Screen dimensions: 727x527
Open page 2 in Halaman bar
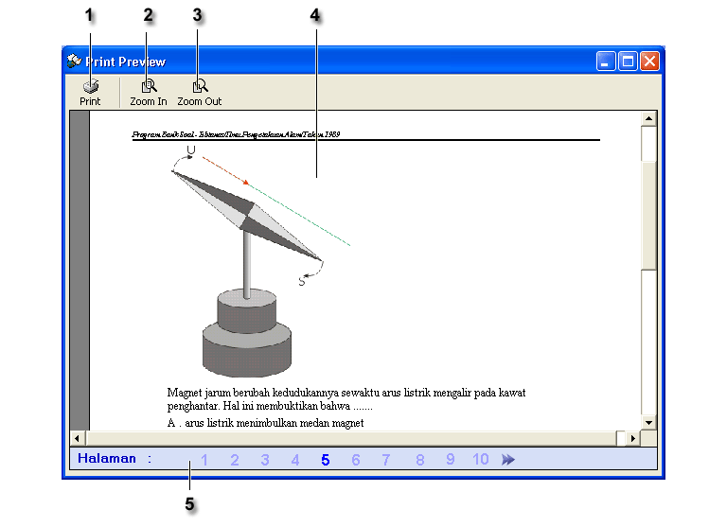235,460
